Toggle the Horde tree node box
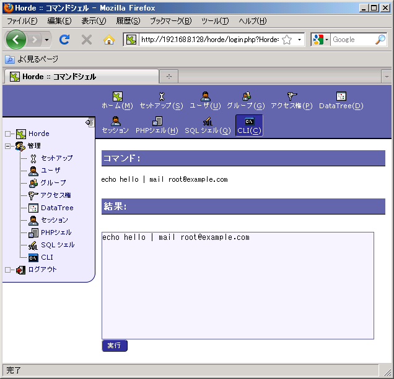The height and width of the screenshot is (379, 394). pyautogui.click(x=8, y=134)
